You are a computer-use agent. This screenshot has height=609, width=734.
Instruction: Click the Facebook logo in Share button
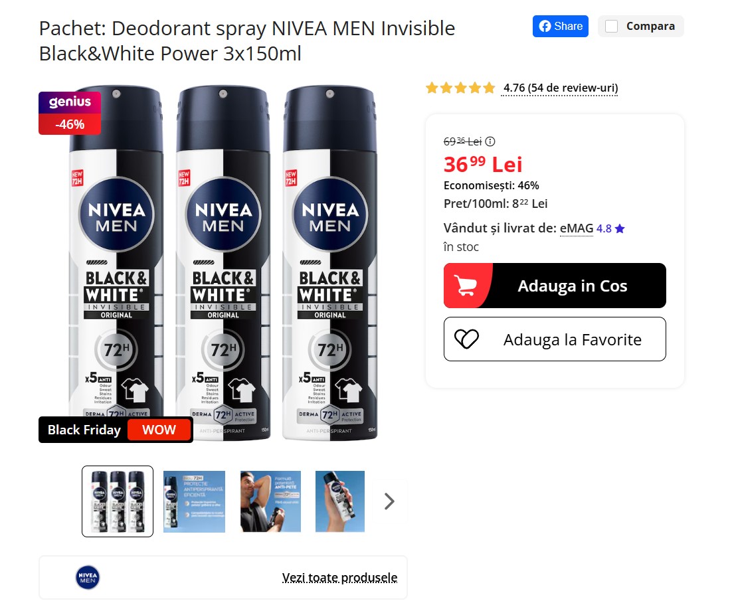coord(545,26)
